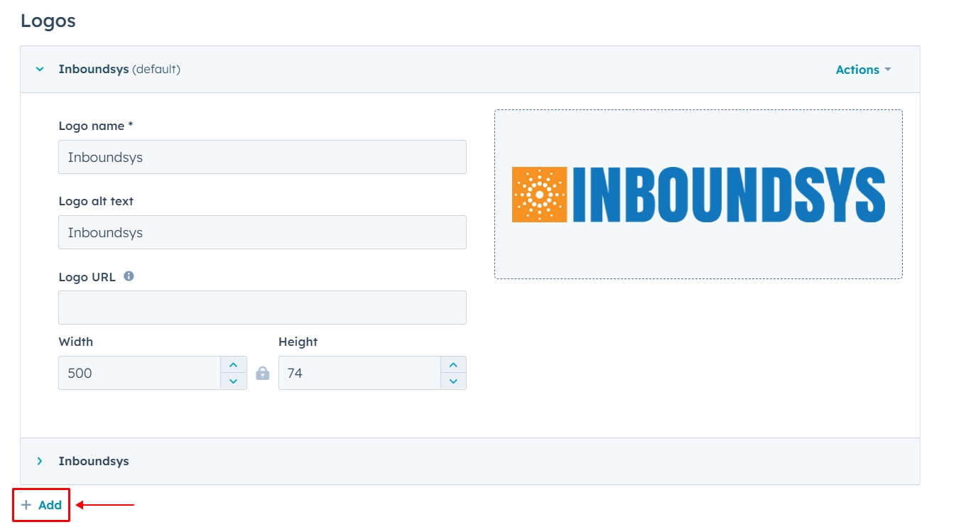Collapse the Inboundsys (default) logo section
Viewport: 961px width, 527px height.
(x=40, y=70)
